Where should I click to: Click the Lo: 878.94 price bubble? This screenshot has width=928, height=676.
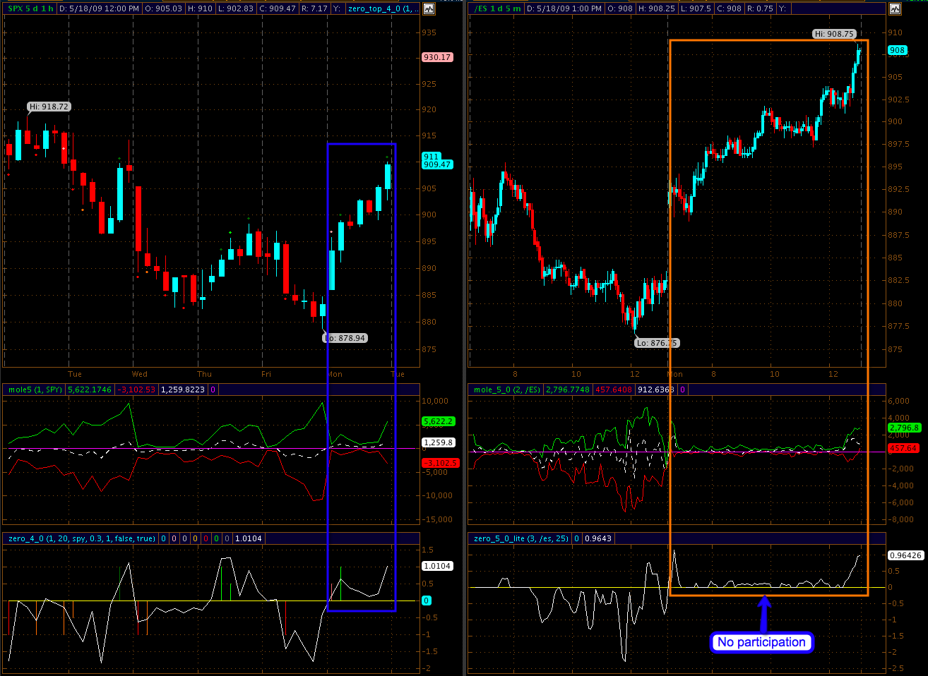pos(345,338)
